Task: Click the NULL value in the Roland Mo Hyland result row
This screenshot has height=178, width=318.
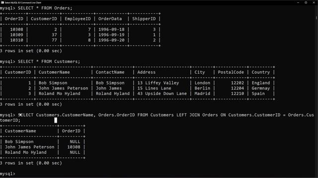Action: click(x=75, y=152)
